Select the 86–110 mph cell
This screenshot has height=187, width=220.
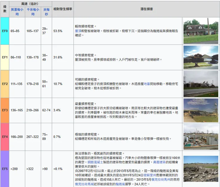pos(17,57)
